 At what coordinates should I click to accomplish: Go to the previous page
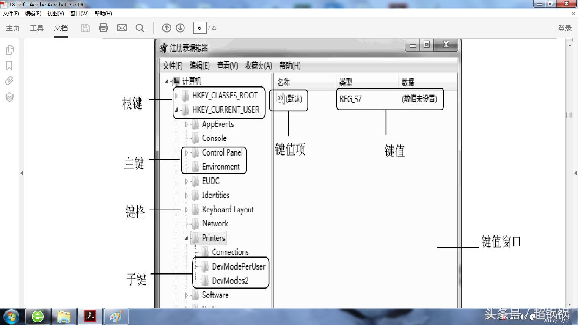[166, 28]
